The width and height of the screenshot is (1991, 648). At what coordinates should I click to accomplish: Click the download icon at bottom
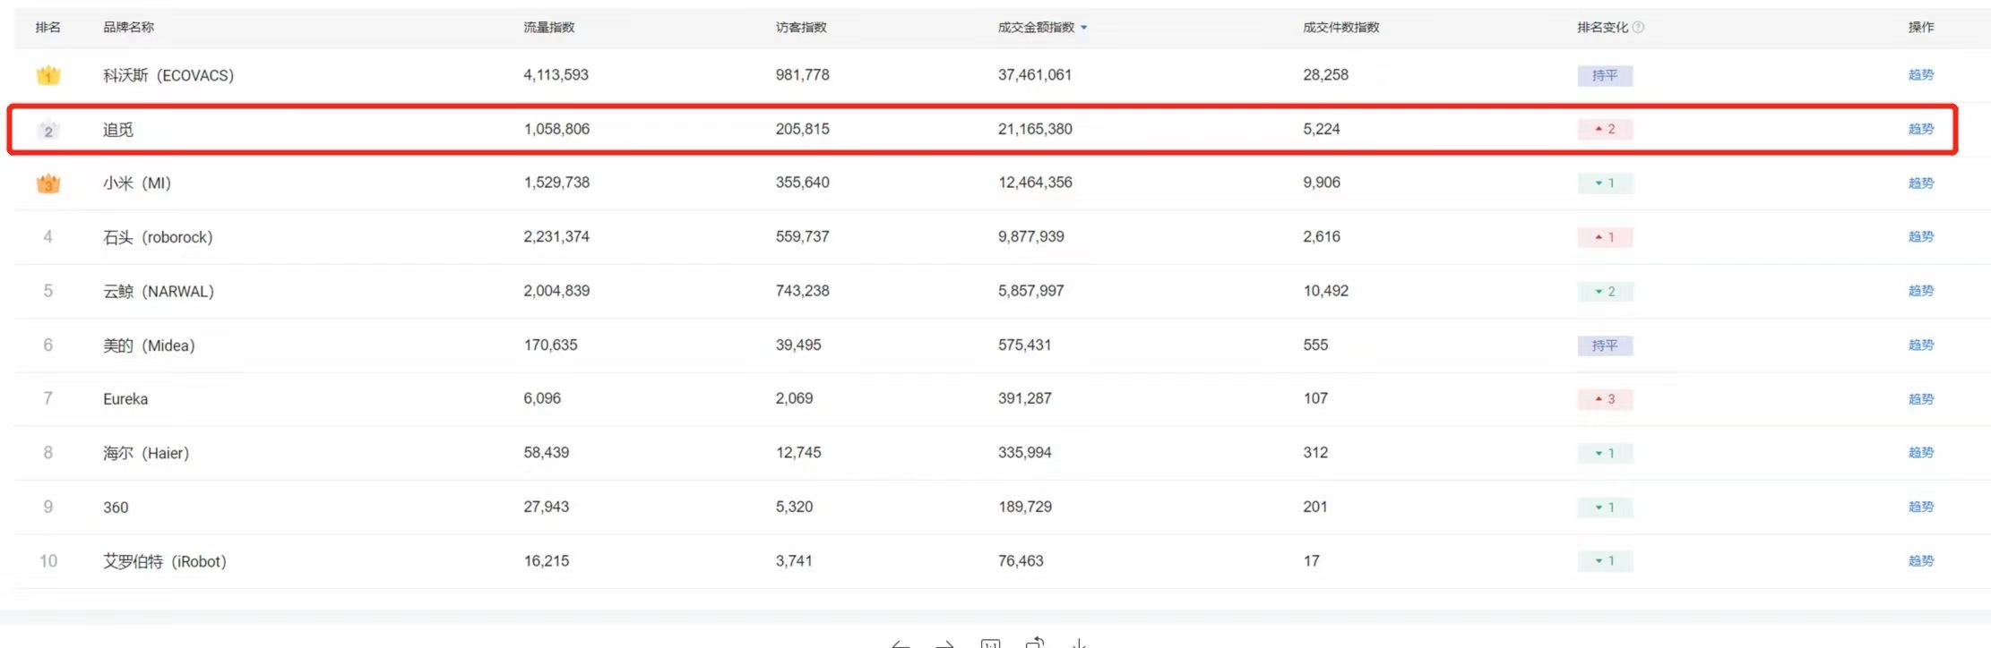(x=1080, y=643)
